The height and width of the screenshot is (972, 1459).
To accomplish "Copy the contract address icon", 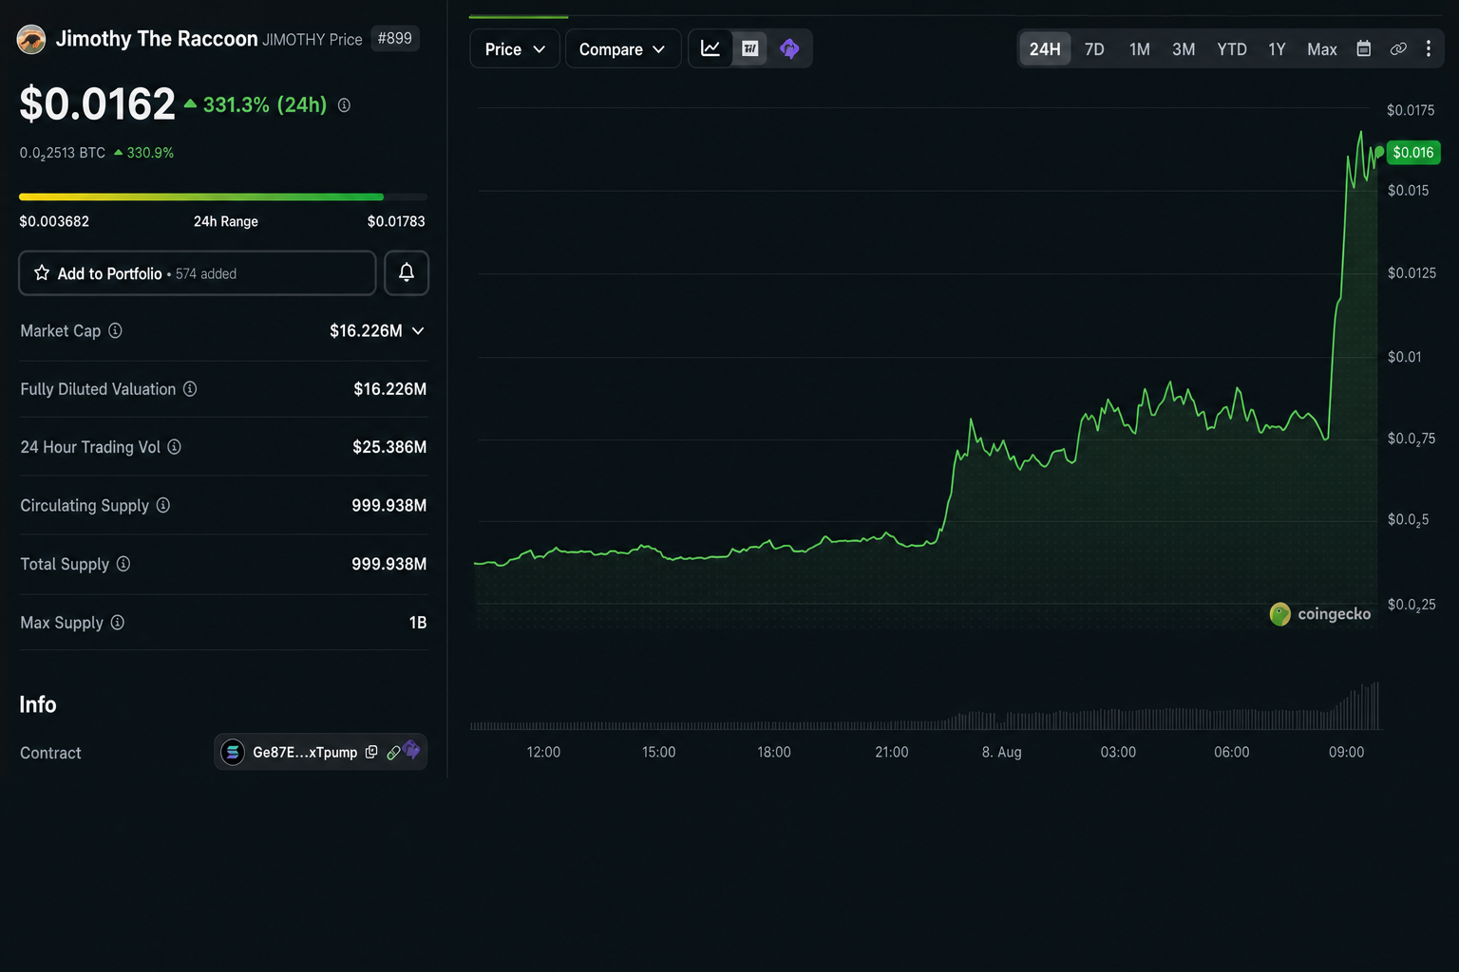I will pyautogui.click(x=371, y=752).
